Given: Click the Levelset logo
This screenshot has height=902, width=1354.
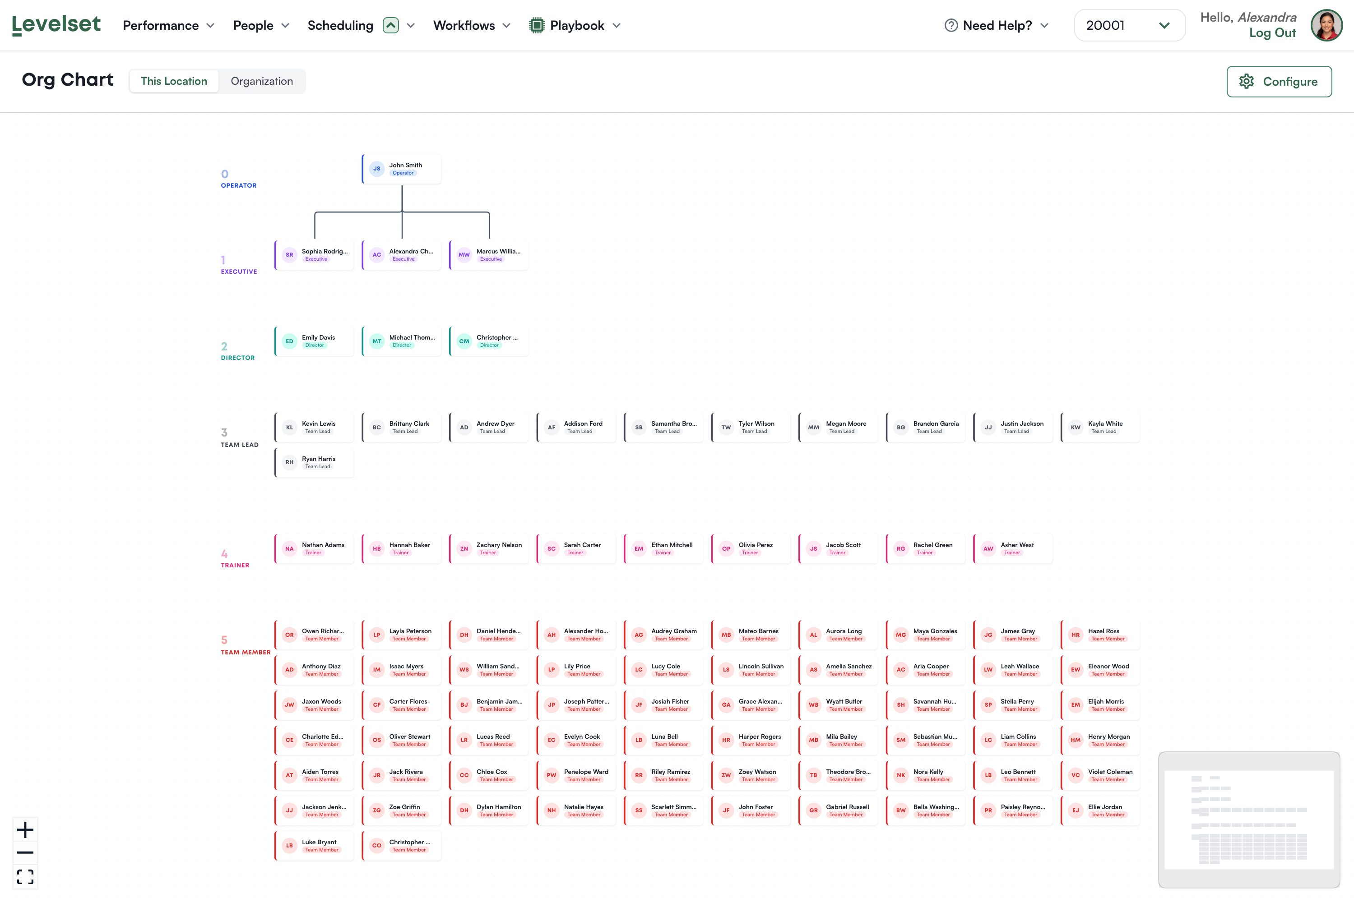Looking at the screenshot, I should (56, 25).
